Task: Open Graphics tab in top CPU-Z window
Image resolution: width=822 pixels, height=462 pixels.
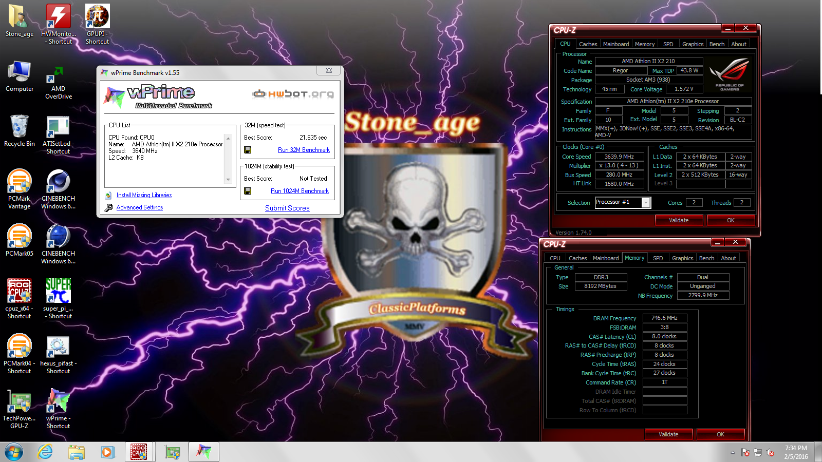Action: click(693, 44)
